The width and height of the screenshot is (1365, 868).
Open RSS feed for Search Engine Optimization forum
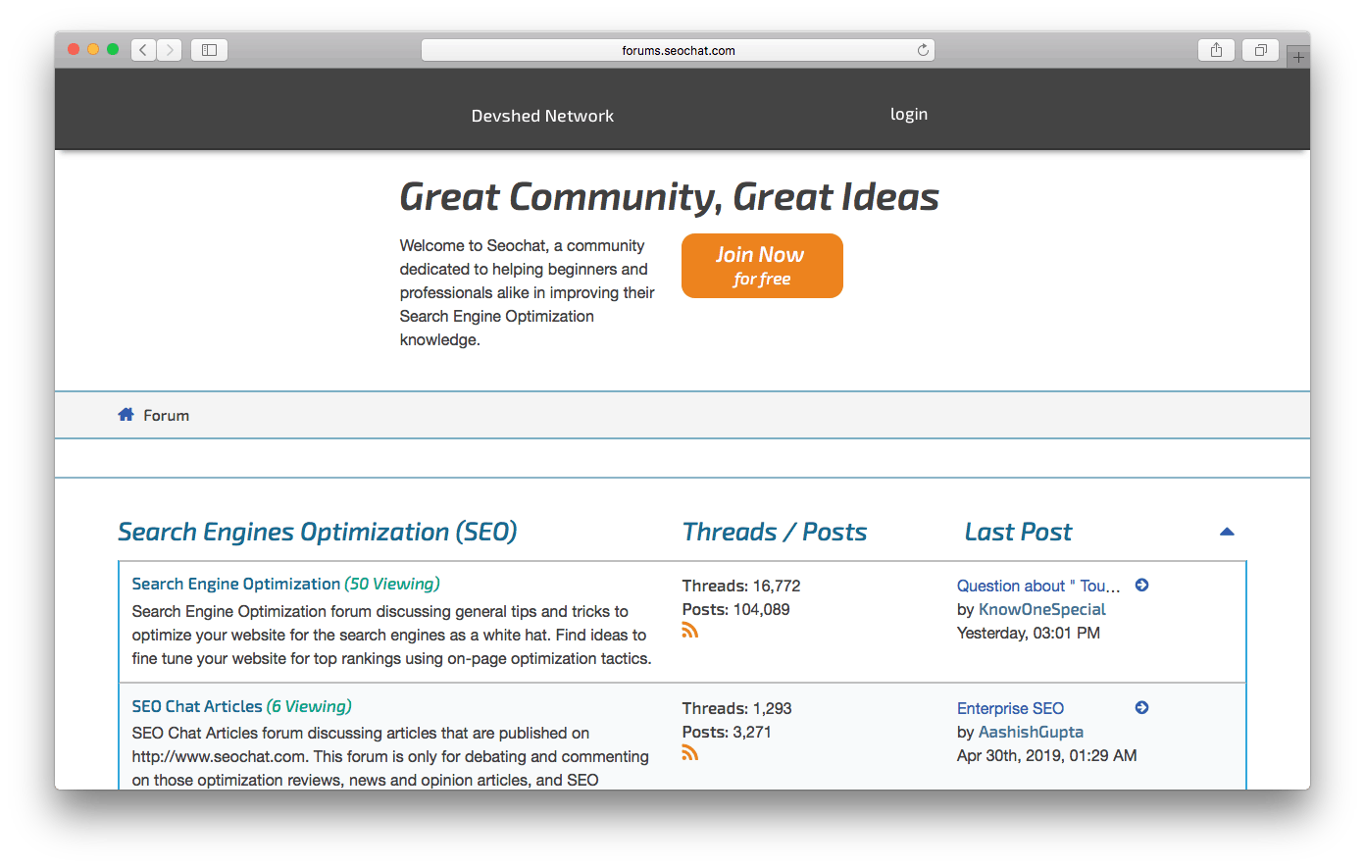[690, 631]
